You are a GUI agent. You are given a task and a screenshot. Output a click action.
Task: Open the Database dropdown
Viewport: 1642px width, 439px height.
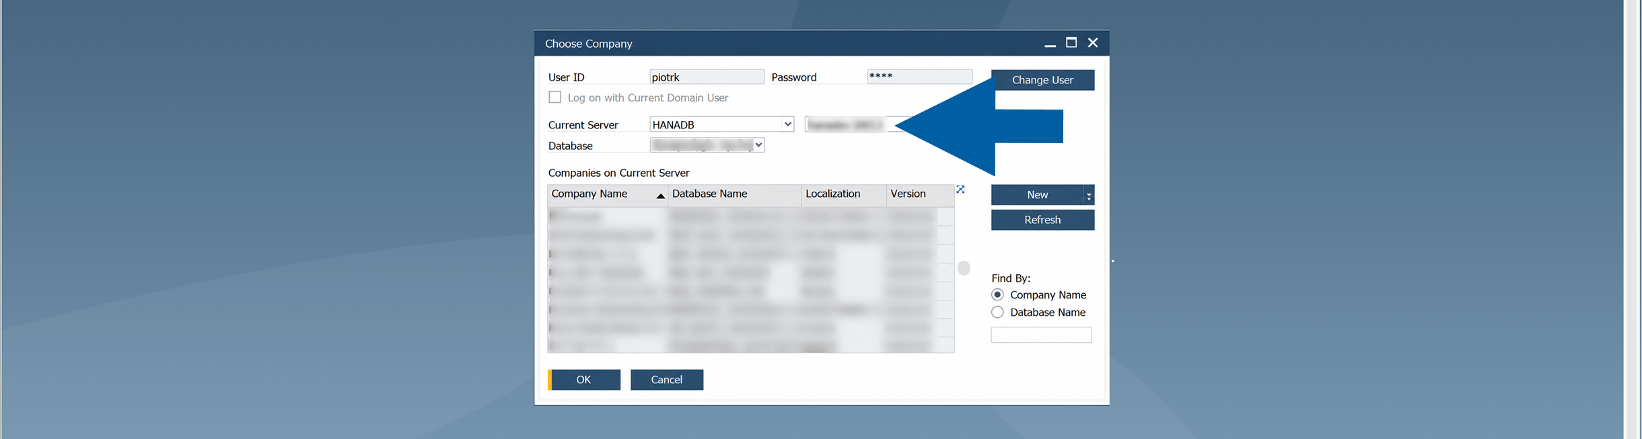coord(758,145)
